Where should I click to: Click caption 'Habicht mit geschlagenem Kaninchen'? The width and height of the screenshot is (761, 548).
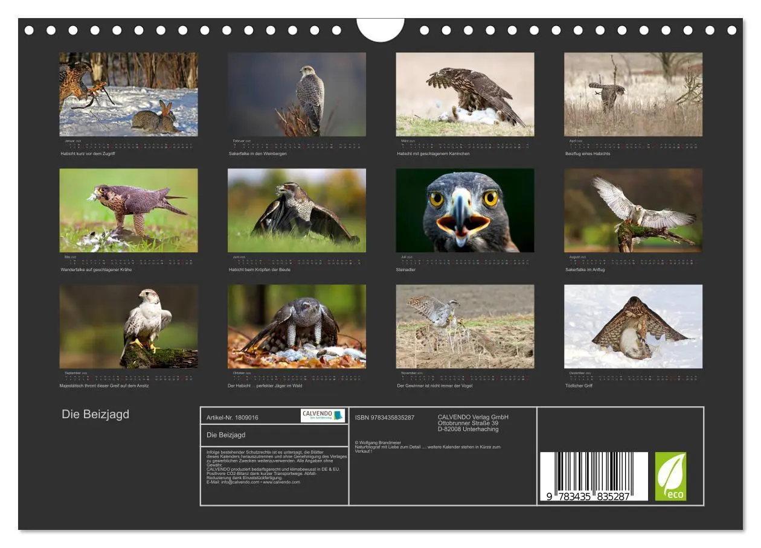click(433, 154)
